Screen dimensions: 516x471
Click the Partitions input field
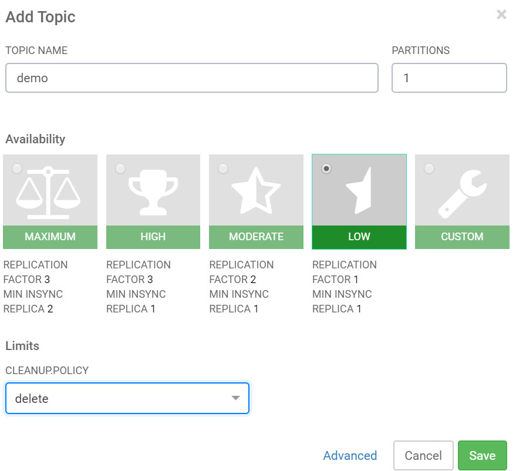coord(449,78)
